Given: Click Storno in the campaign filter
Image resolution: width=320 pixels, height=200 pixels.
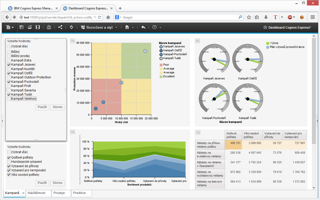Looking at the screenshot, I should pyautogui.click(x=57, y=107).
